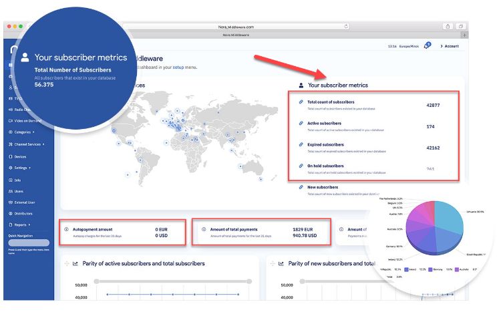Click the browser address bar
The width and height of the screenshot is (501, 316).
tap(236, 27)
